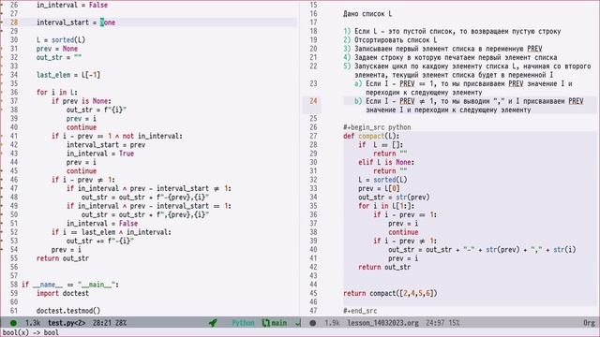Click 'doctest.testmod()' on line 61
This screenshot has height=337, width=600.
[68, 311]
